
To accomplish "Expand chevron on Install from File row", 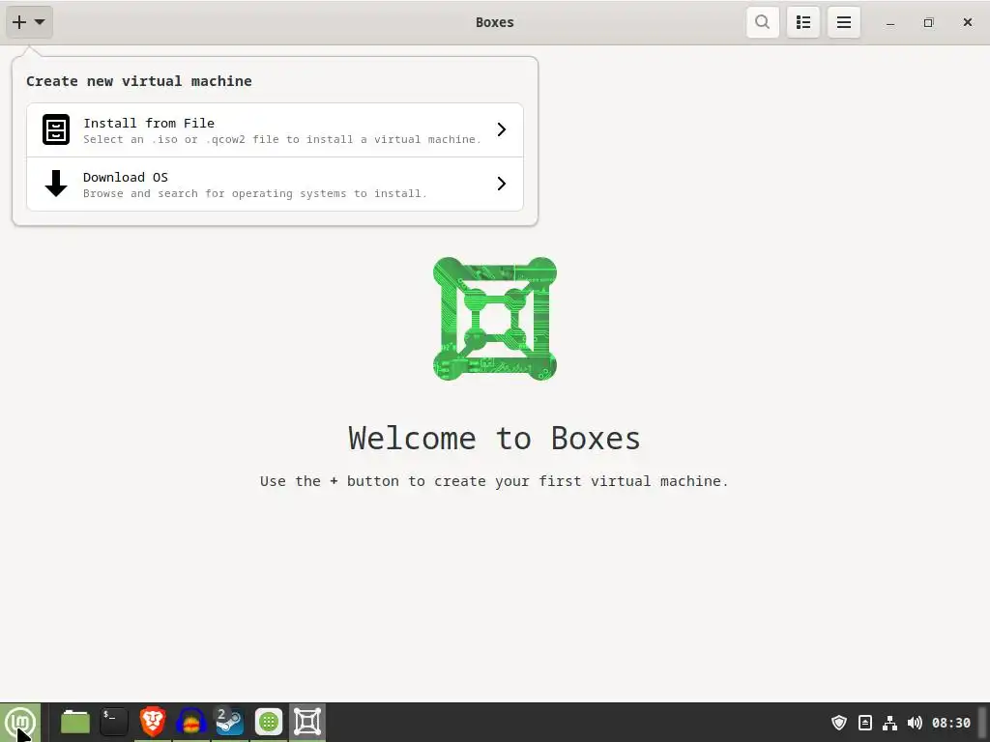I will point(502,129).
